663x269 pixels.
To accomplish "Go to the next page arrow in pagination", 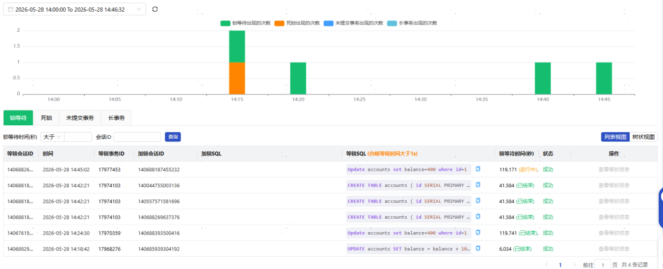I will pyautogui.click(x=574, y=265).
